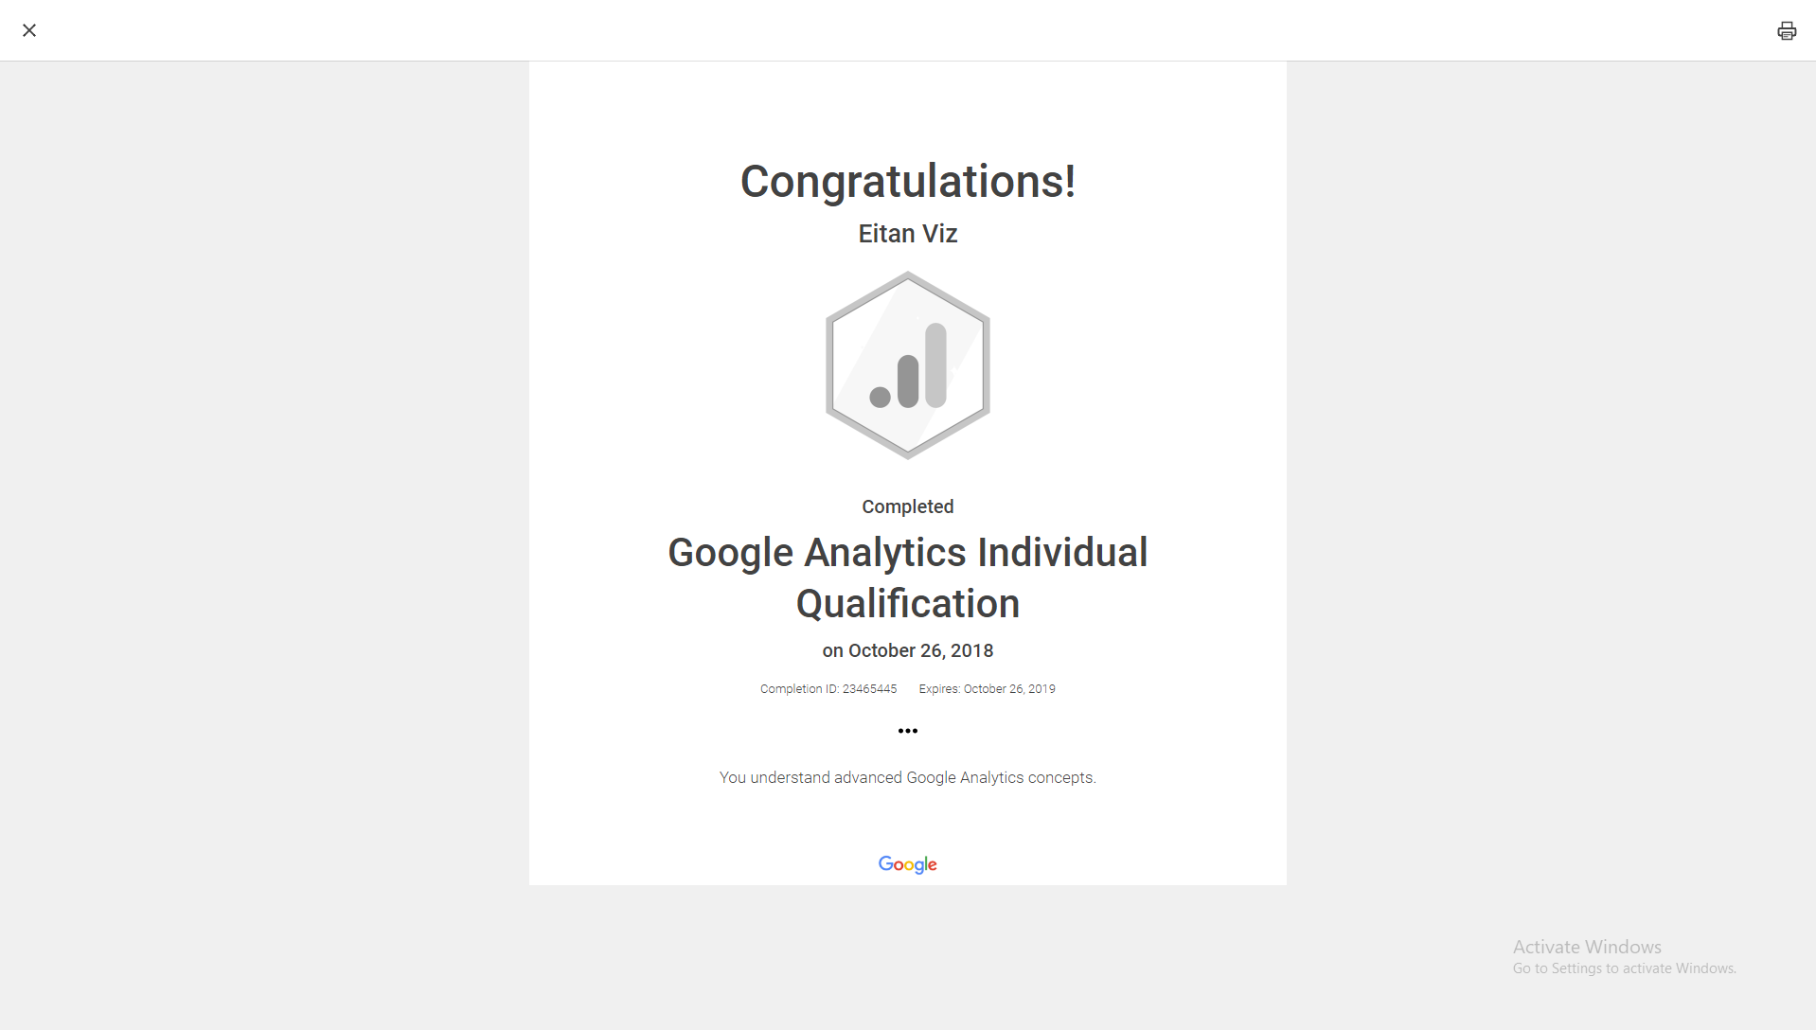The width and height of the screenshot is (1816, 1030).
Task: Click the round dot in Analytics logo
Action: [x=880, y=397]
